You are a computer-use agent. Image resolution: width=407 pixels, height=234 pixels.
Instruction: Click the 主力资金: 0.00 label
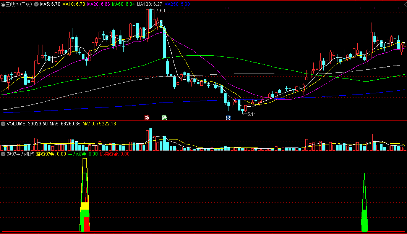point(83,154)
